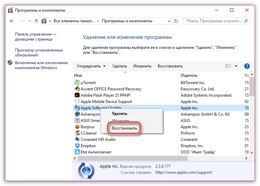This screenshot has height=186, width=260.
Task: Click publisher ООО "Инет-Трейд"
Action: (198, 152)
